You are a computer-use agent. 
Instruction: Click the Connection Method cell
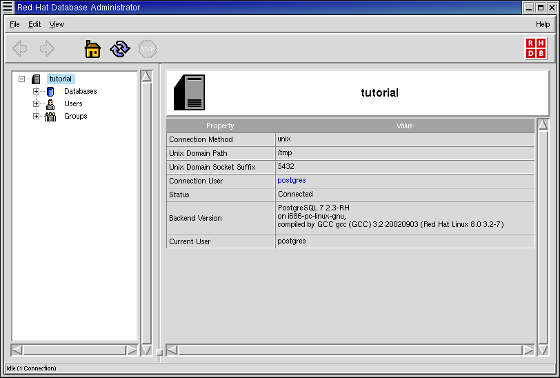[221, 139]
